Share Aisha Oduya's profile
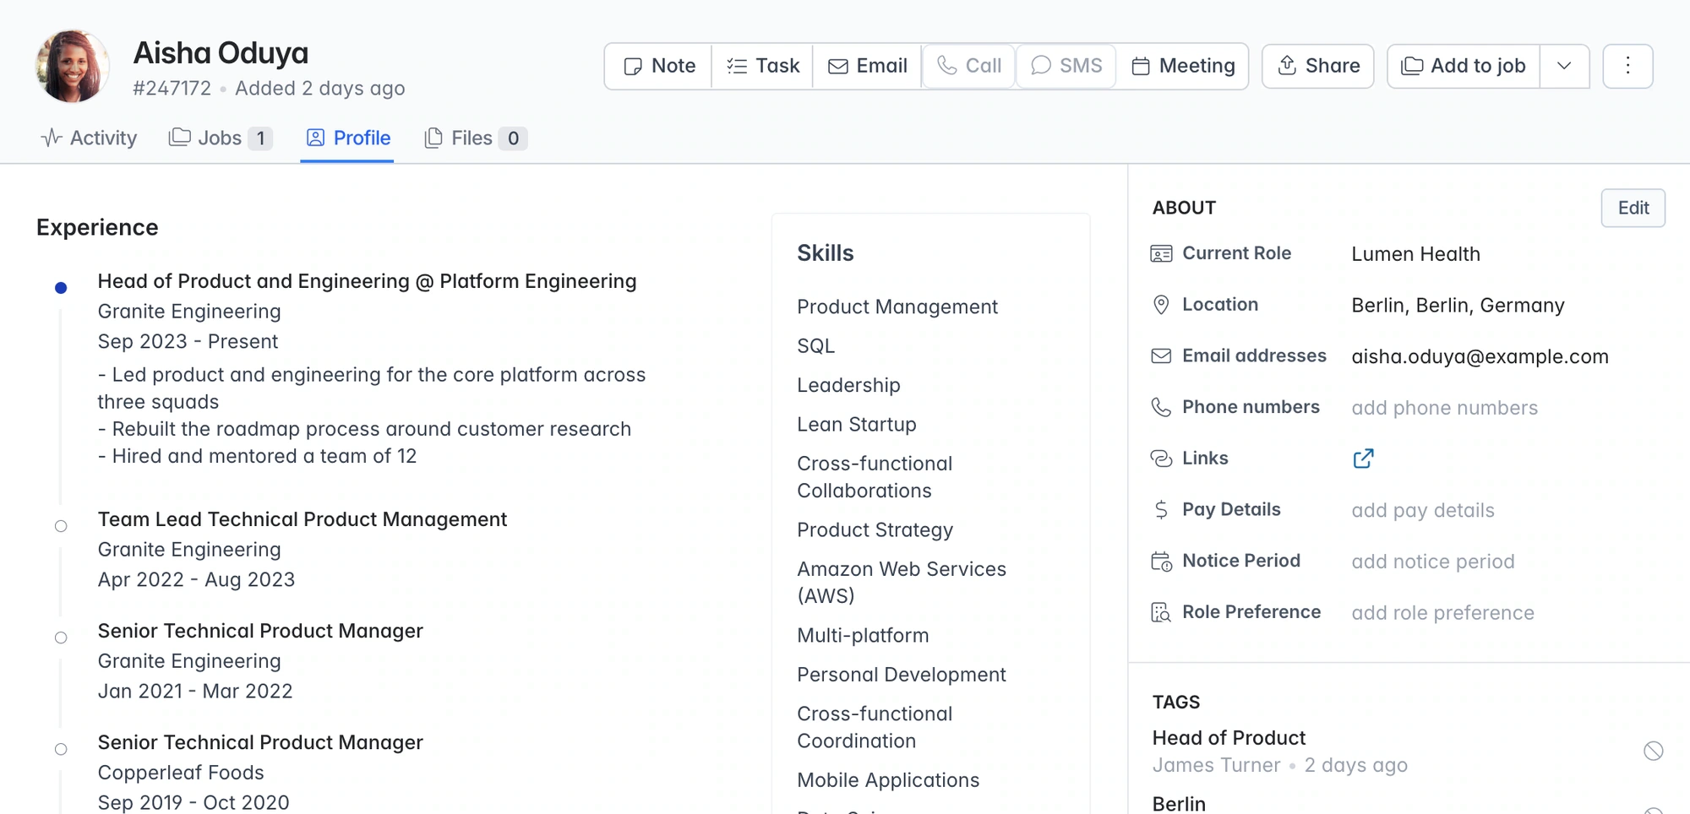This screenshot has width=1690, height=814. pos(1318,66)
